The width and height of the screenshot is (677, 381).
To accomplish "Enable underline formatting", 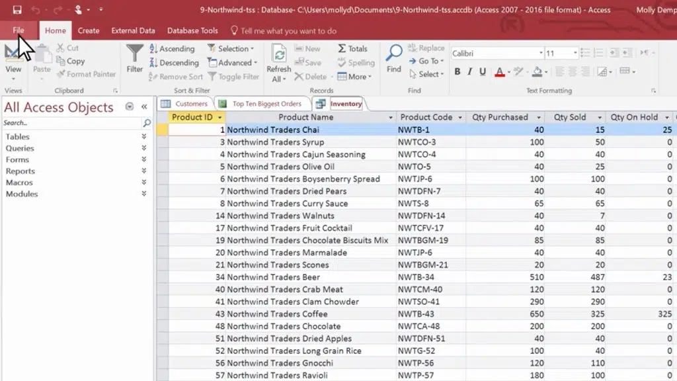I will tap(482, 71).
